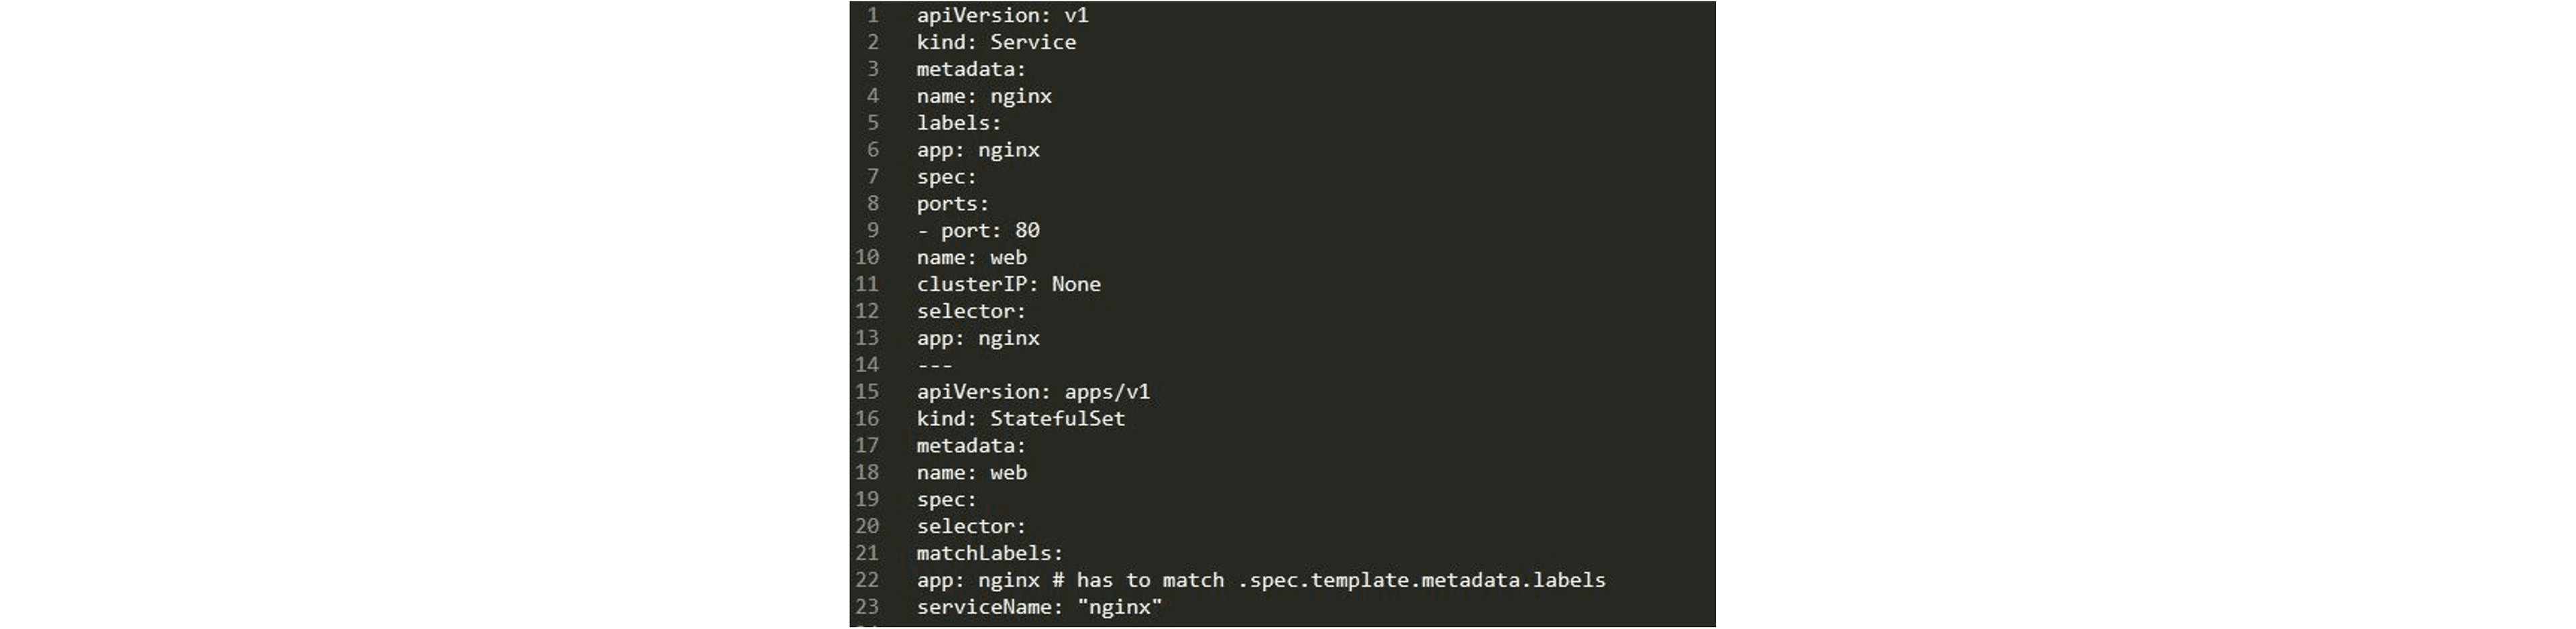
Task: Place cursor on '- port: 80'
Action: click(978, 230)
